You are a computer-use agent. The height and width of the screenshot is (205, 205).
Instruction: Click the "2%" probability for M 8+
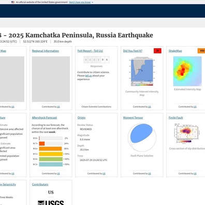pyautogui.click(x=66, y=138)
